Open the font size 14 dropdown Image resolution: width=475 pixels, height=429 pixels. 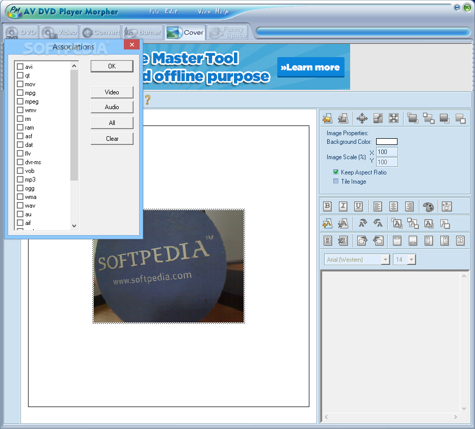pos(411,260)
